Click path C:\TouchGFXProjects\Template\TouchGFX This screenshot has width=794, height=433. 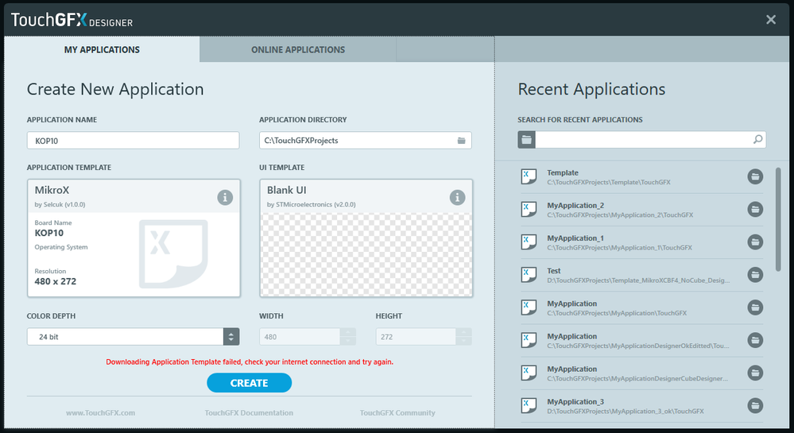coord(609,182)
